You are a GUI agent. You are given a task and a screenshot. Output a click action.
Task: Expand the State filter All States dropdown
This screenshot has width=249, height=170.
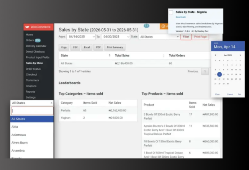(159, 37)
